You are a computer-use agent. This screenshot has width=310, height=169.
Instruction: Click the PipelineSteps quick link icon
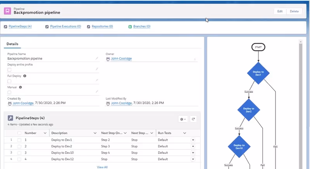pyautogui.click(x=5, y=27)
